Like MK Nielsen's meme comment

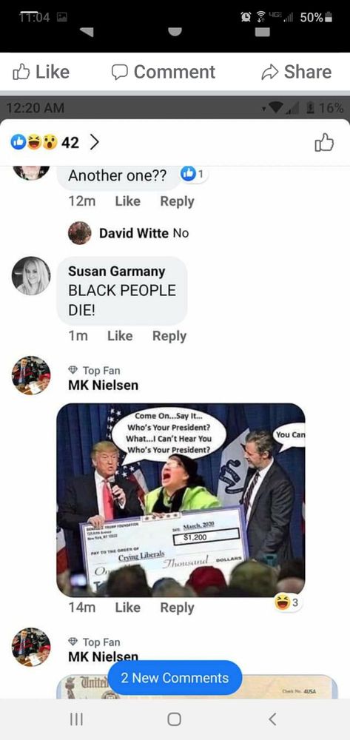(x=127, y=608)
